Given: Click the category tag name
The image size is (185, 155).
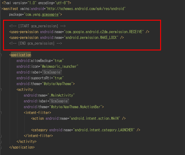Looking at the screenshot, I should [x=39, y=130].
